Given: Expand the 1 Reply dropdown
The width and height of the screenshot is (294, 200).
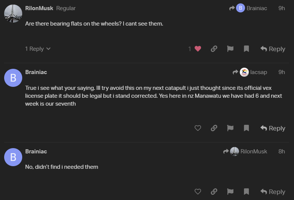Looking at the screenshot, I should [x=38, y=49].
